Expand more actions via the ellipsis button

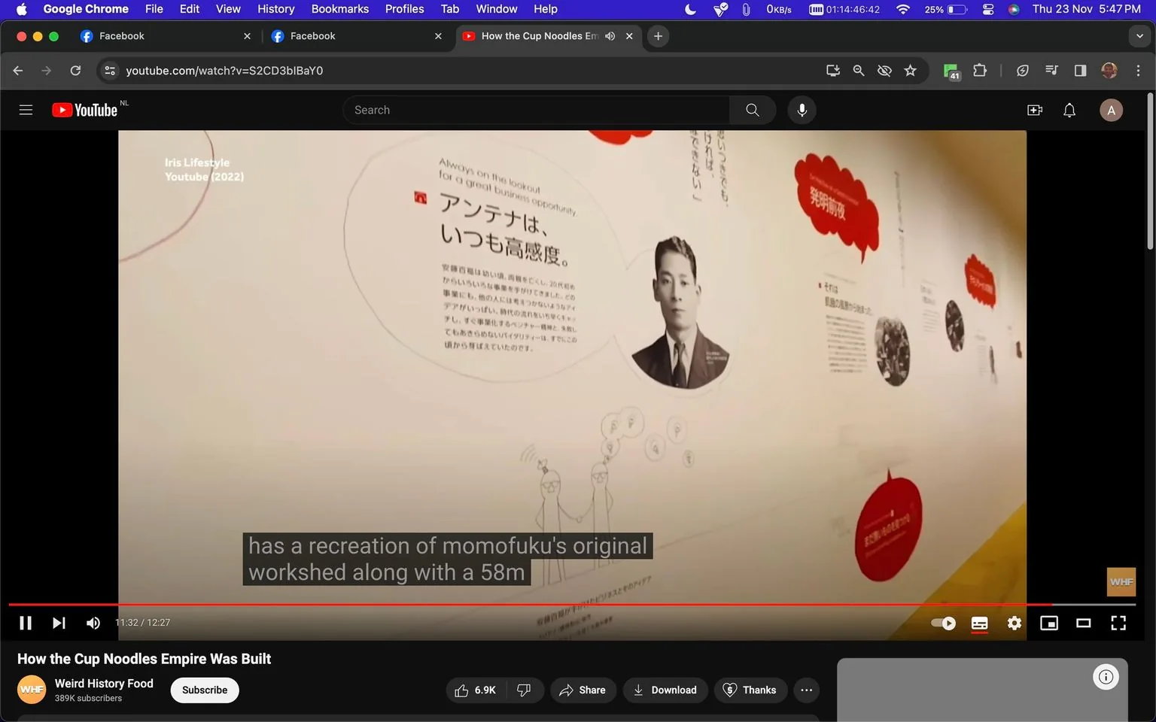(806, 690)
